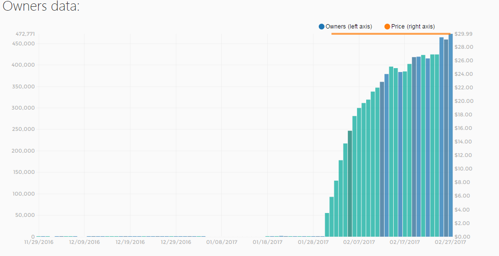Toggle the Owners (left axis) legend item
This screenshot has width=499, height=256.
(345, 27)
